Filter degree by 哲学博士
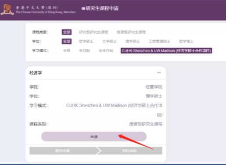The image size is (226, 165). click(x=186, y=41)
